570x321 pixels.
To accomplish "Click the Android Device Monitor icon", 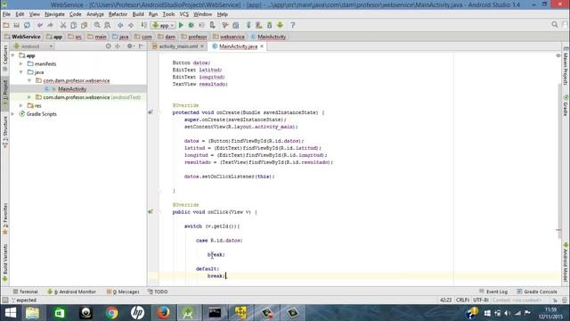I will pyautogui.click(x=280, y=25).
